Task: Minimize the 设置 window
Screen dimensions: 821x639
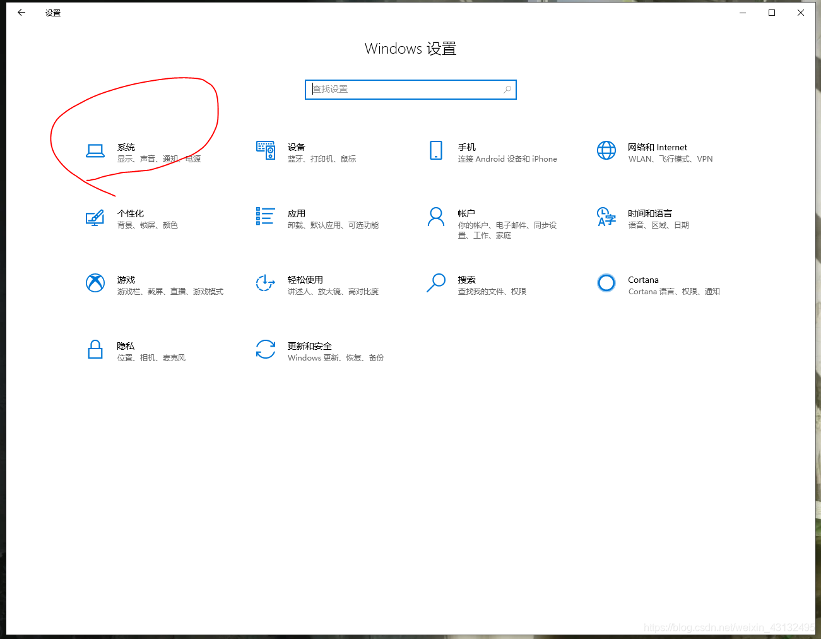Action: tap(743, 13)
